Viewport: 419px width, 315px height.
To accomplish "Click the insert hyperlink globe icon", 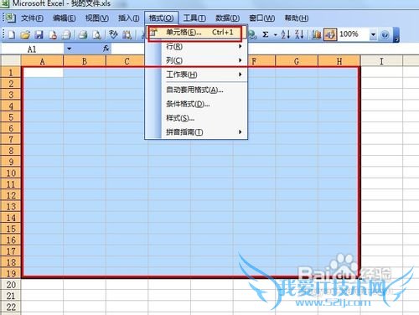I will pyautogui.click(x=252, y=35).
